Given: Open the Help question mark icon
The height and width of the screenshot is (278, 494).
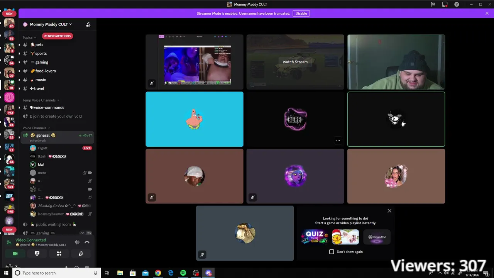Looking at the screenshot, I should (457, 4).
